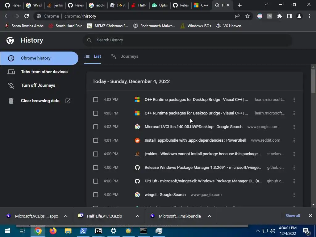
Task: Open more actions for Release Windows Package Manager entry
Action: pyautogui.click(x=294, y=168)
